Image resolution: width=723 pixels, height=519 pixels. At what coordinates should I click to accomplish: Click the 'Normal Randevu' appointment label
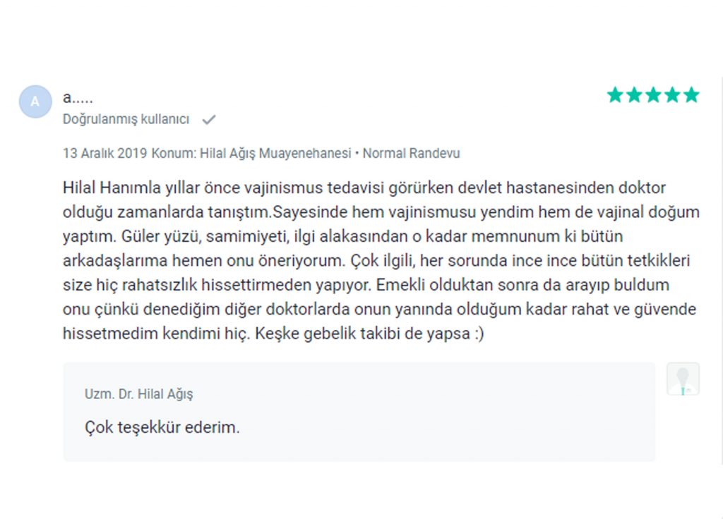click(x=412, y=153)
